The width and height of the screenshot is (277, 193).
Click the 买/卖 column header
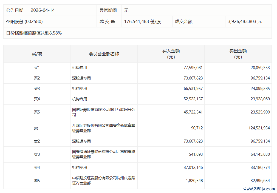coord(37,54)
